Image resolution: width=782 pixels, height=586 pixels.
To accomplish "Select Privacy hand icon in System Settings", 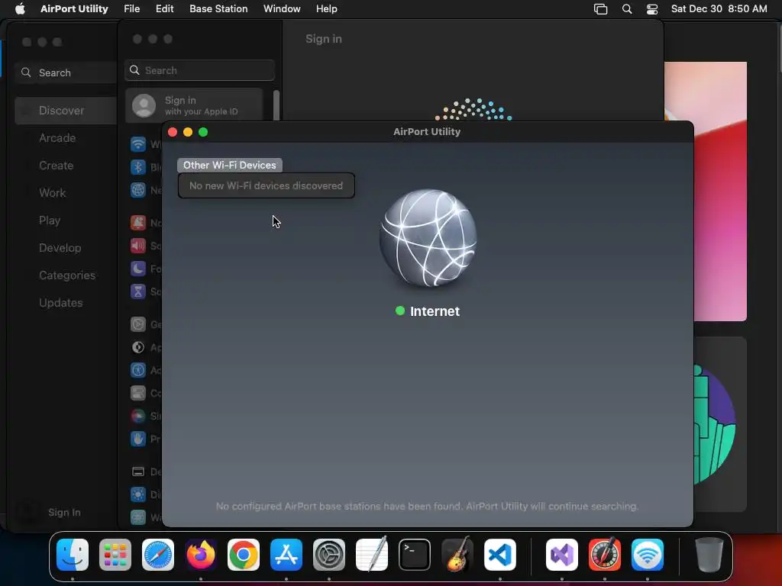I will point(138,439).
